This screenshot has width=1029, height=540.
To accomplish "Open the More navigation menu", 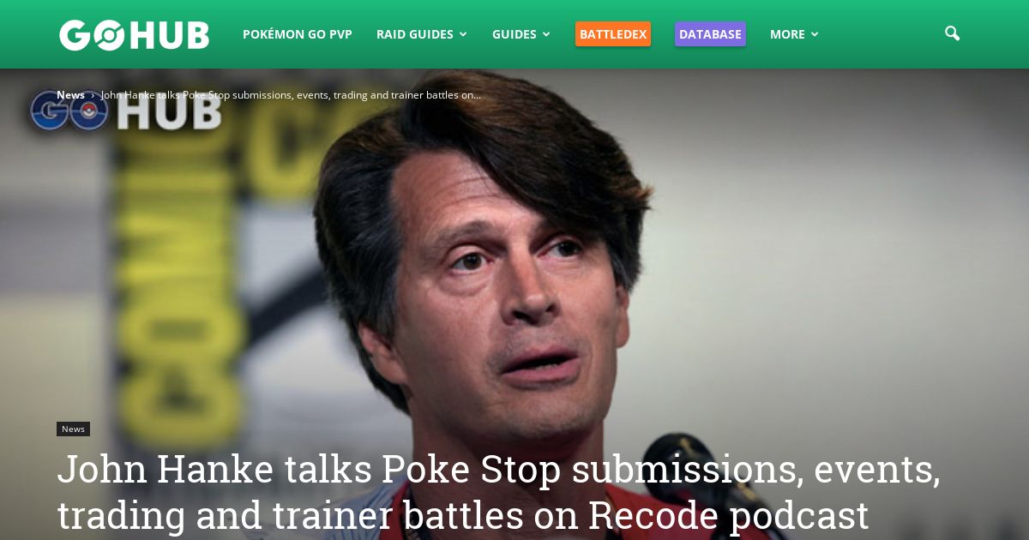I will coord(787,34).
